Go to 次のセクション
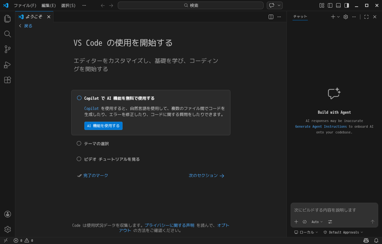The height and width of the screenshot is (244, 382). click(207, 175)
